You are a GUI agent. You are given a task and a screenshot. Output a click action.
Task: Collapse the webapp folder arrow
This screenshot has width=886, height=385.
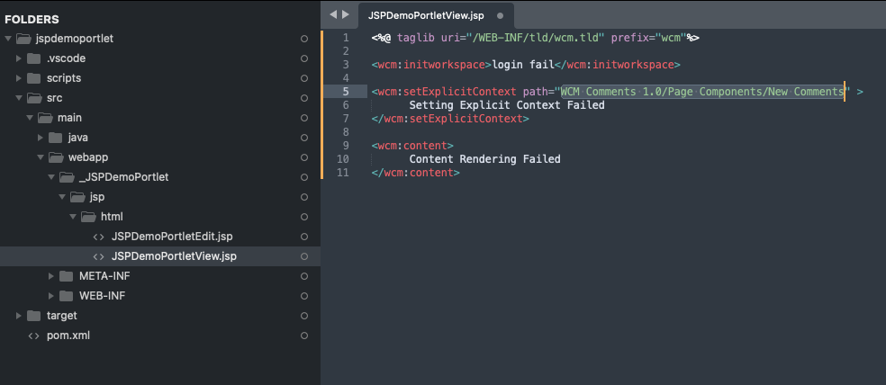(41, 157)
